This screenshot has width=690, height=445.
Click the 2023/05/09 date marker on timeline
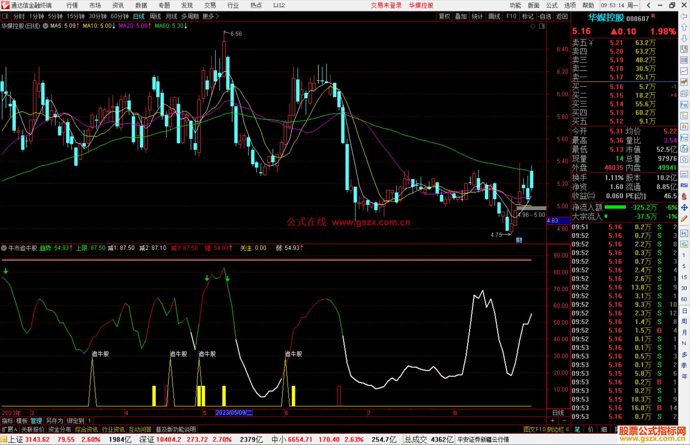234,413
